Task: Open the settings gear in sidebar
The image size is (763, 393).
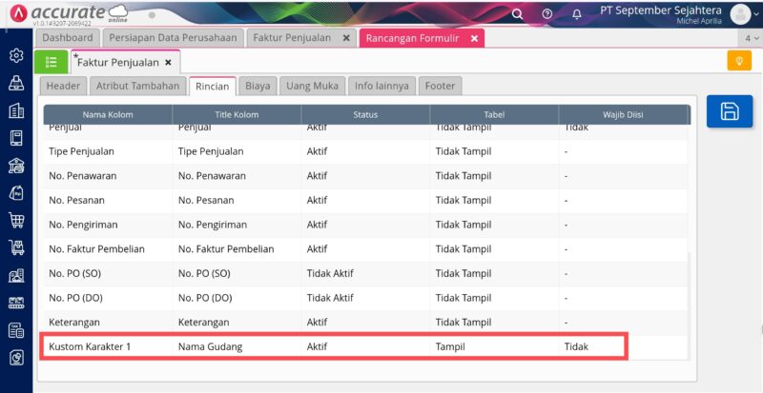Action: (x=16, y=55)
